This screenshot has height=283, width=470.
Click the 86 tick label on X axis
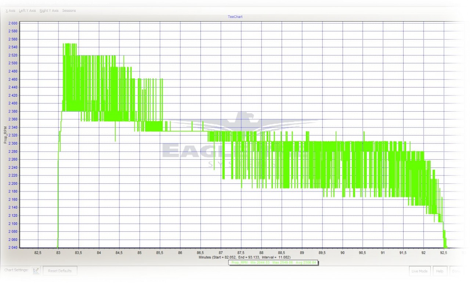[x=180, y=253]
